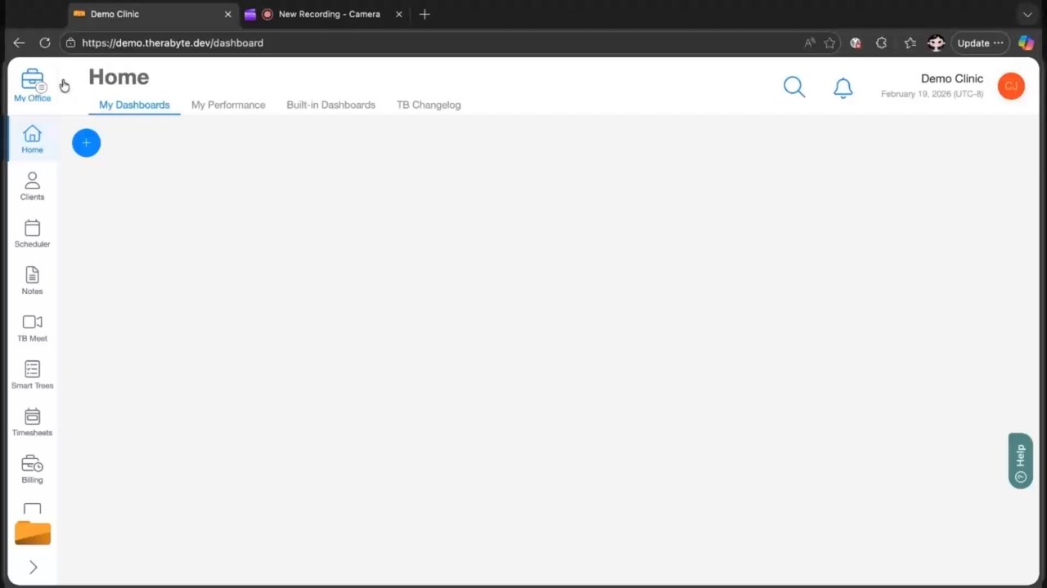Reload the page with refresh icon

click(x=45, y=42)
